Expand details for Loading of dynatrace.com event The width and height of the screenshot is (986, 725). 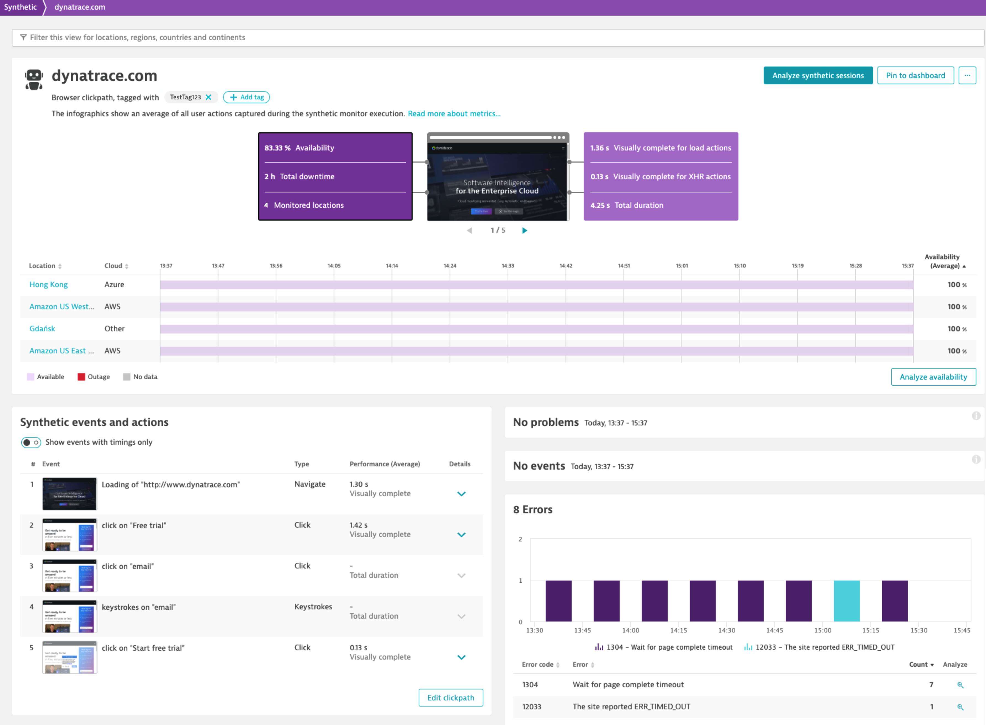coord(461,494)
